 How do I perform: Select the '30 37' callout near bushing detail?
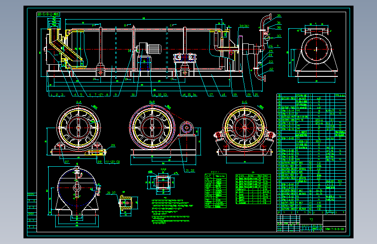pyautogui.click(x=111, y=193)
